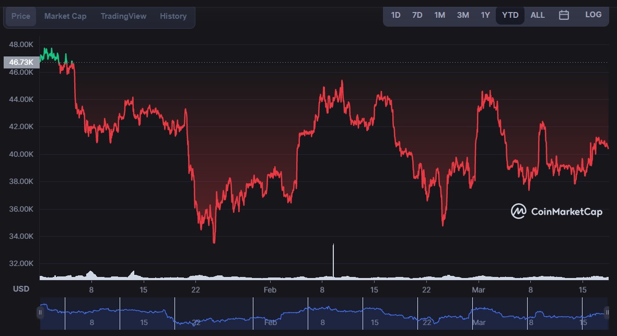Select the 7D time range
Viewport: 617px width, 336px height.
tap(417, 15)
